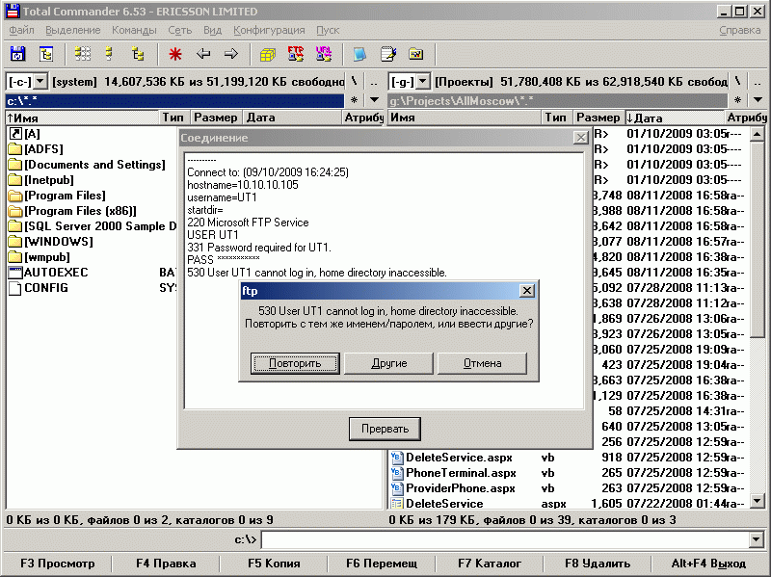Image resolution: width=771 pixels, height=577 pixels.
Task: Select the [ADFS] folder in left panel
Action: pyautogui.click(x=36, y=149)
